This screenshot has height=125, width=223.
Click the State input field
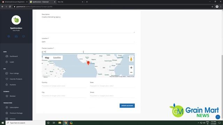pyautogui.click(x=112, y=86)
